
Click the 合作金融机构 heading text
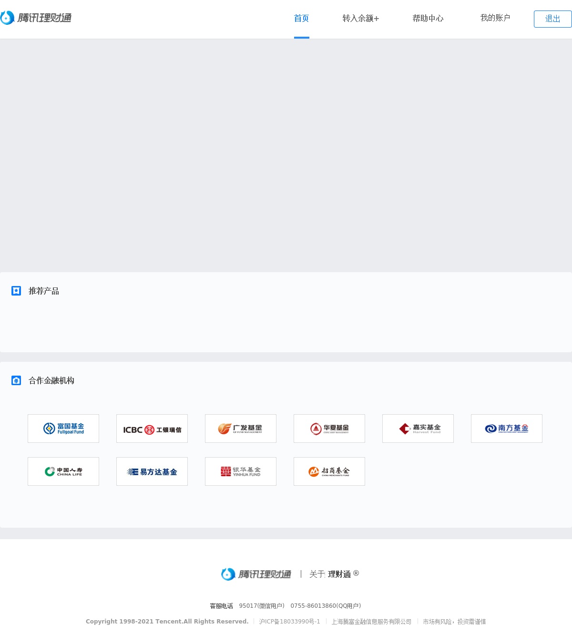(51, 380)
